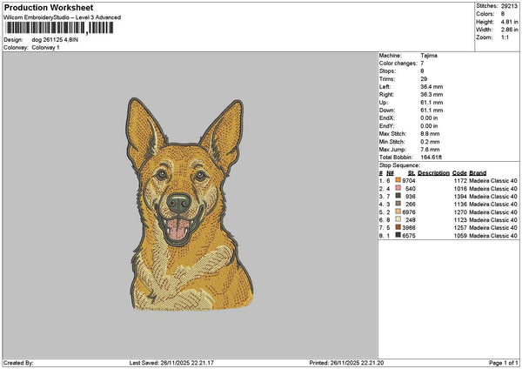Click the 'Colorway 1' value
The height and width of the screenshot is (369, 522).
(x=45, y=48)
